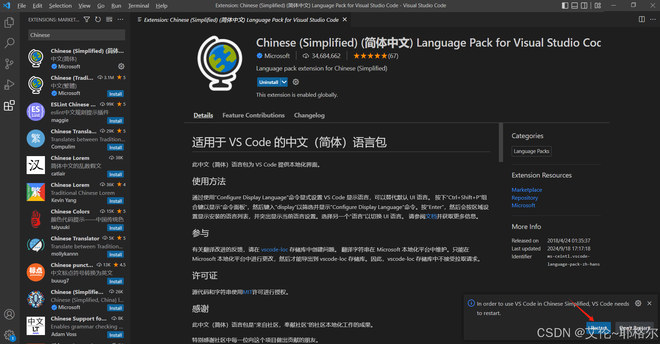Select the ESLint Chinese extension icon
Viewport: 660px width, 344px height.
(x=36, y=112)
